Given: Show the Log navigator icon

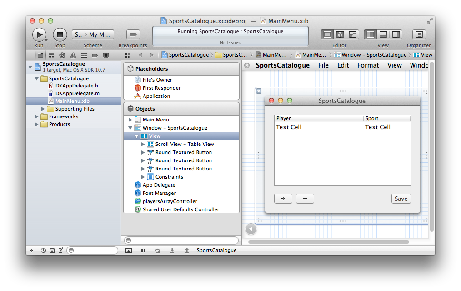Looking at the screenshot, I should [106, 55].
